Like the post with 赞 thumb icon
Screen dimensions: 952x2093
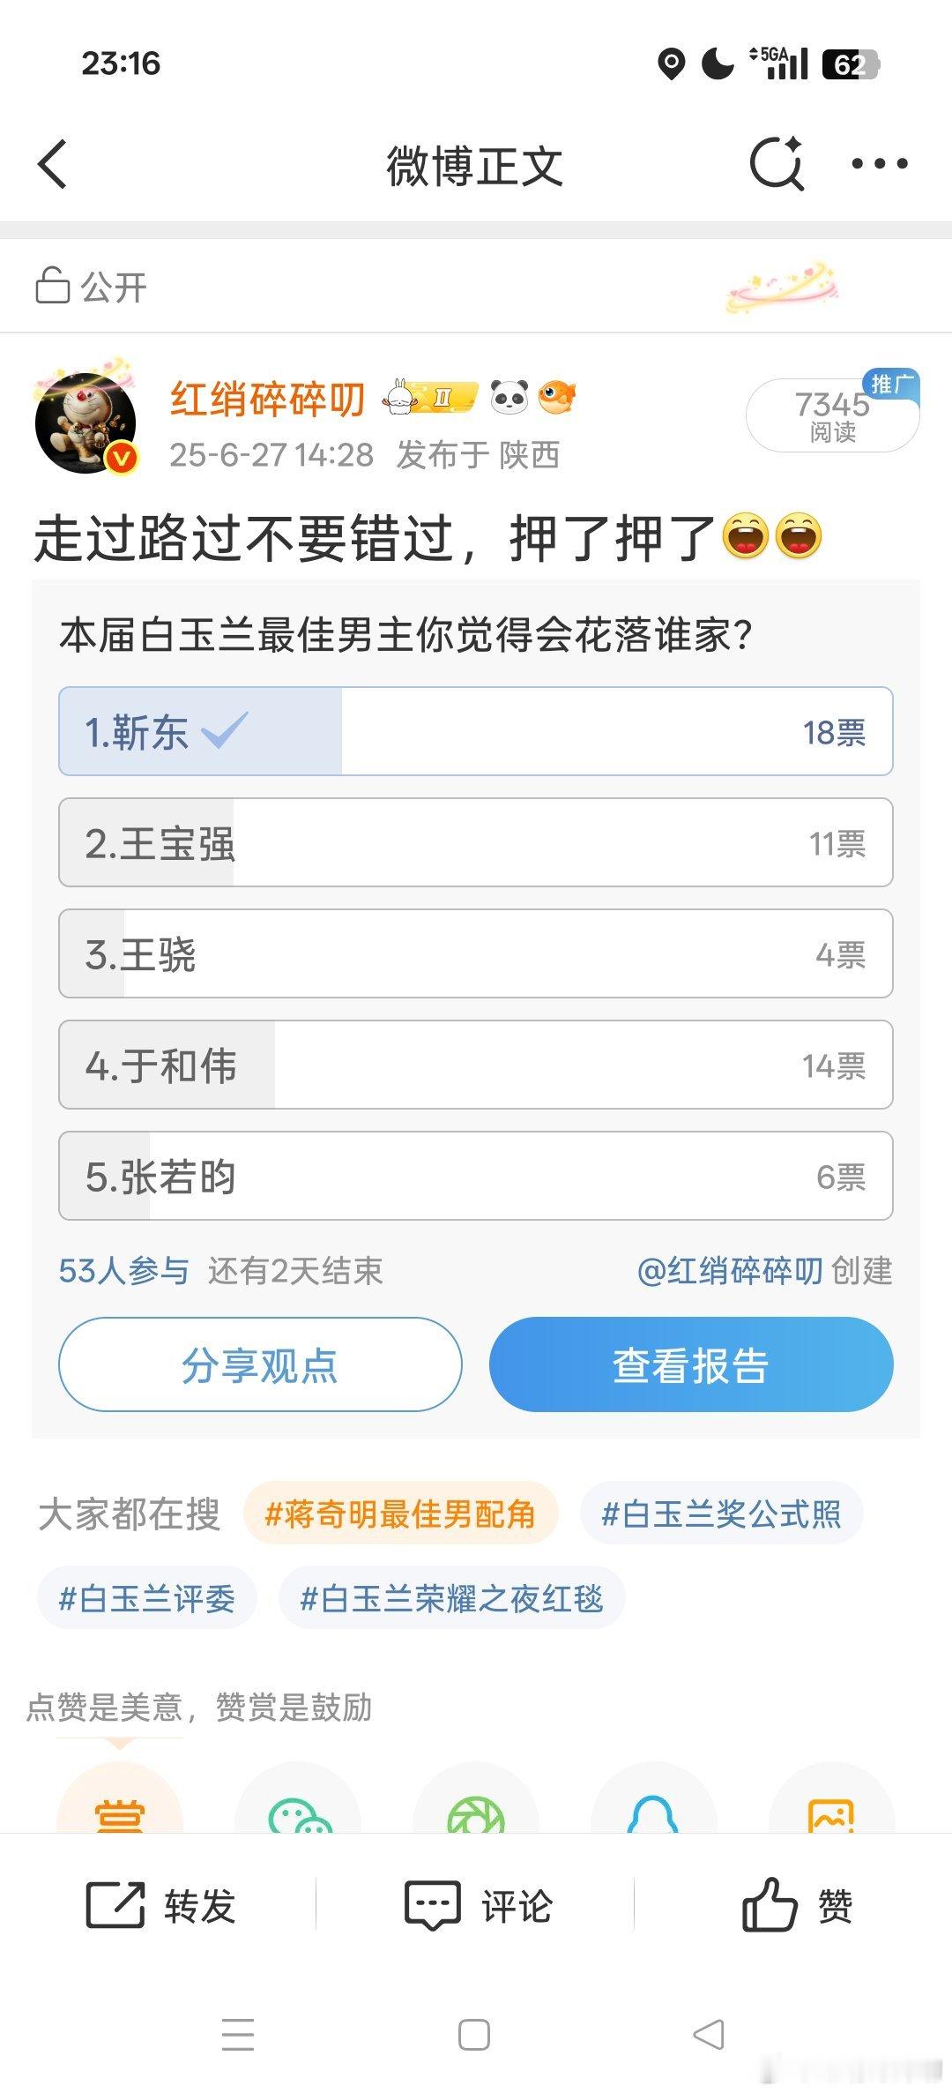(796, 1905)
